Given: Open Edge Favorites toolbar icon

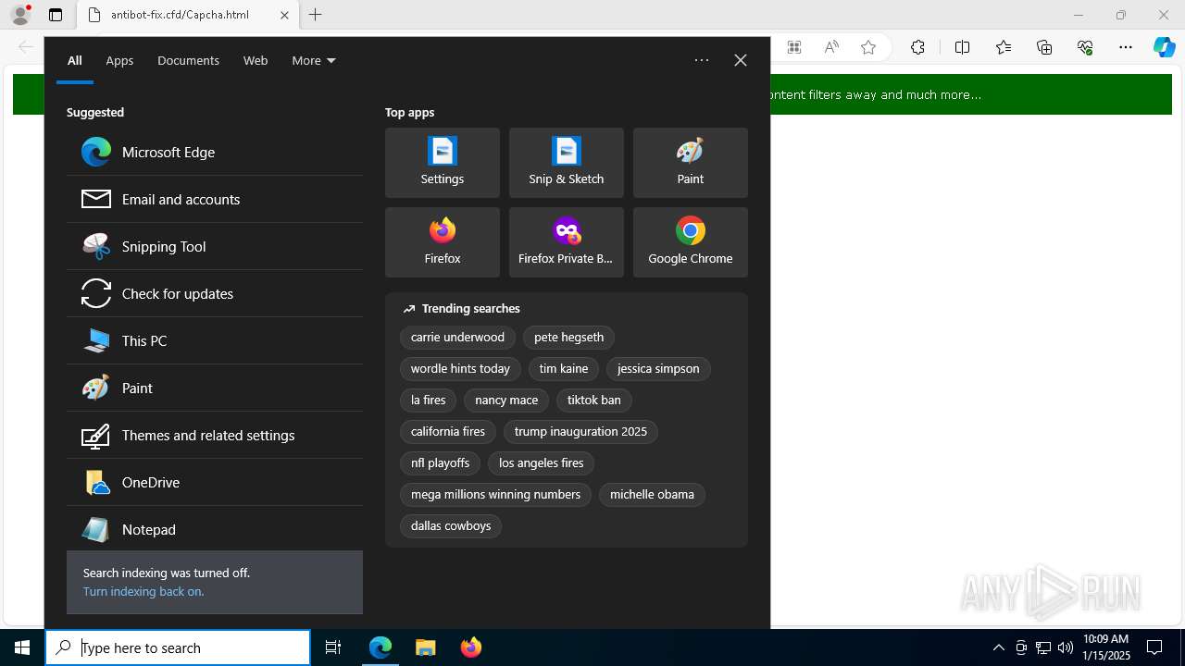Looking at the screenshot, I should coord(1004,47).
